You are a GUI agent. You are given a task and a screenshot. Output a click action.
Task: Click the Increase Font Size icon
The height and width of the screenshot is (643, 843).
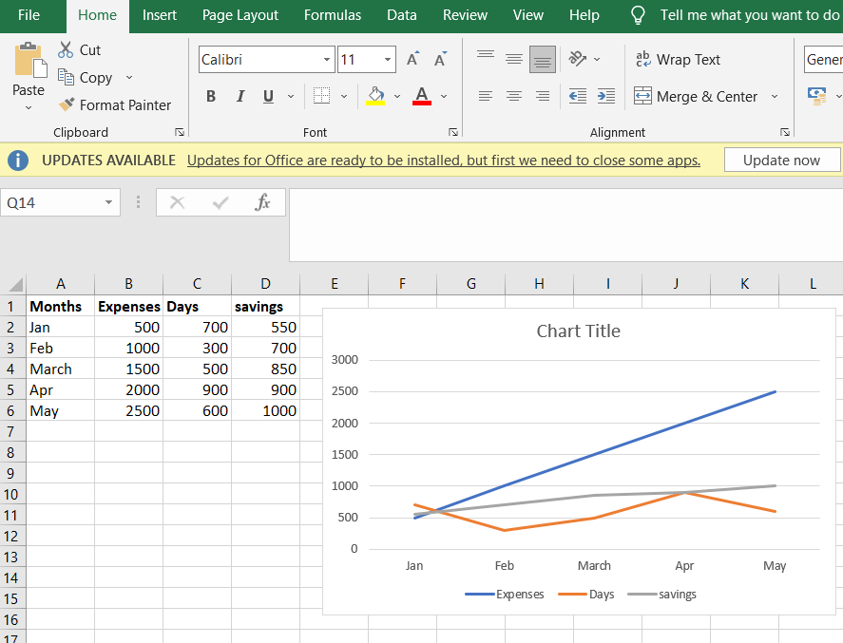click(412, 59)
